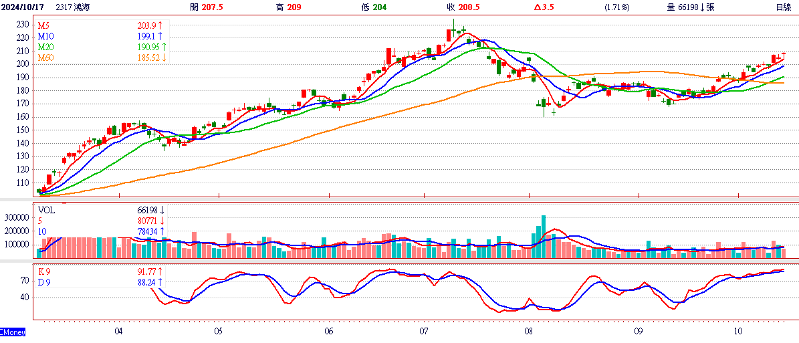Click the 110 price axis label
Viewport: 799px width, 343px height.
coord(23,183)
